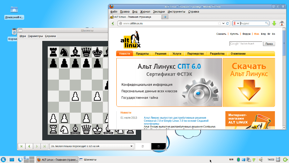Click the show desktop icon in taskbar

coord(12,159)
